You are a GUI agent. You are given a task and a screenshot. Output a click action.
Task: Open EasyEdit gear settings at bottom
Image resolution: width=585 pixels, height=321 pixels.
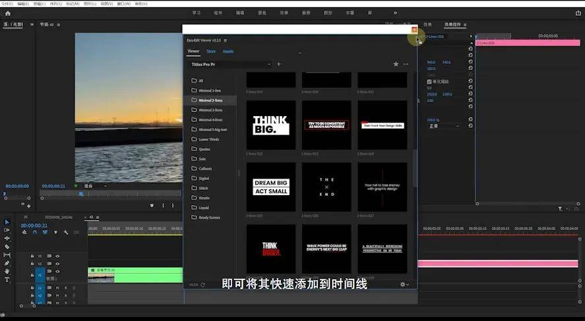coord(402,285)
